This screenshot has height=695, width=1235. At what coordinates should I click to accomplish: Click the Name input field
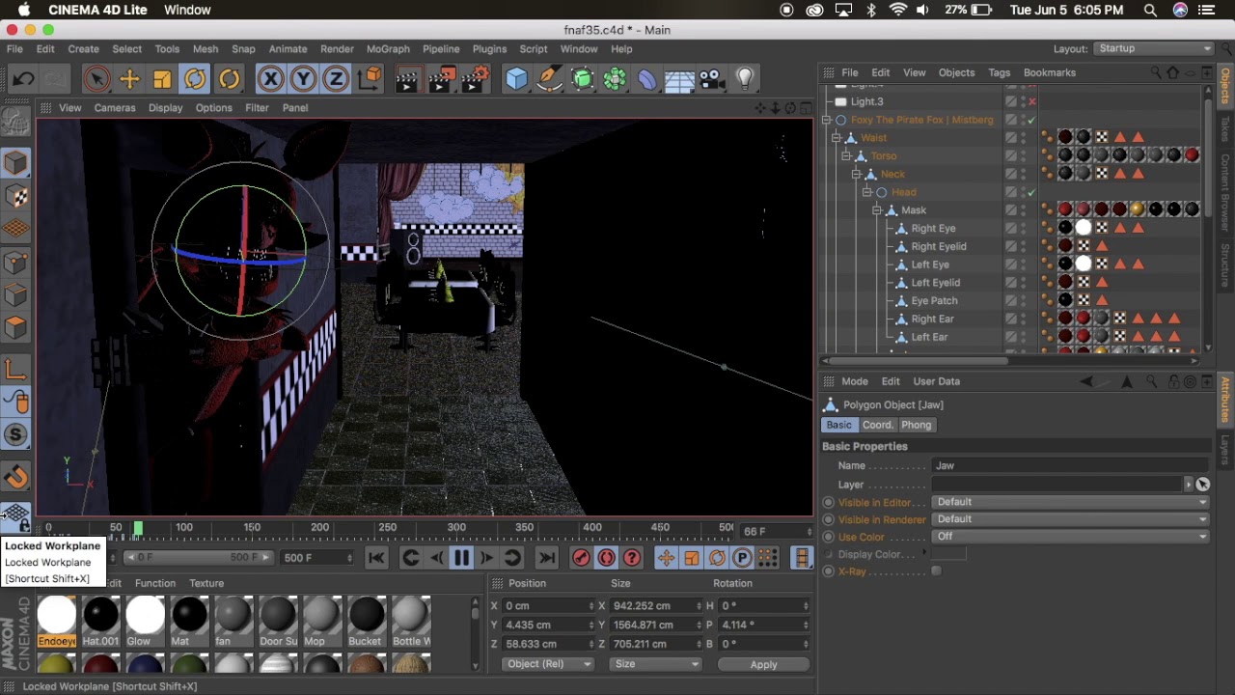click(x=1071, y=465)
